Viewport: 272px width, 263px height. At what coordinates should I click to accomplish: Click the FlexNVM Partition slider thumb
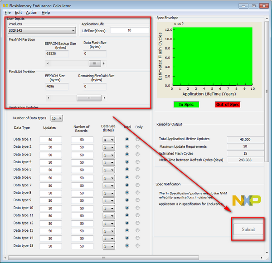95,63
